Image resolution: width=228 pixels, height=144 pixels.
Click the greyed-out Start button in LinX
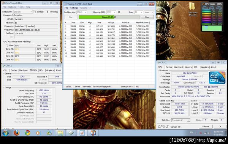point(71,17)
